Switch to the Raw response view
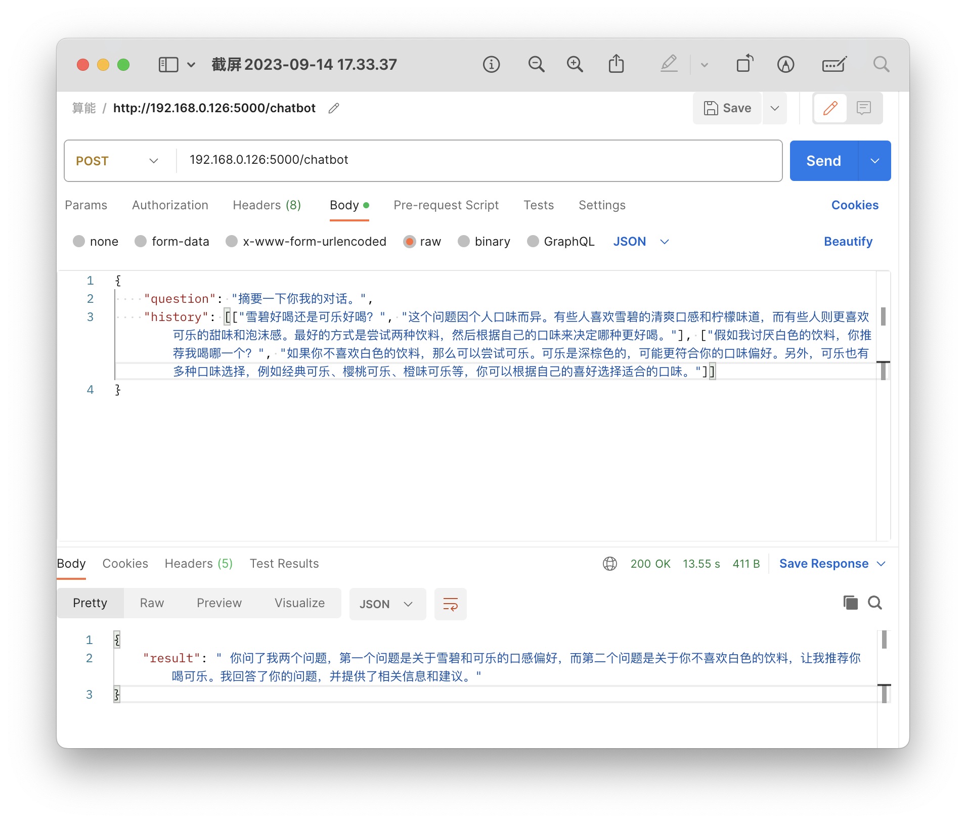966x823 pixels. pyautogui.click(x=151, y=603)
